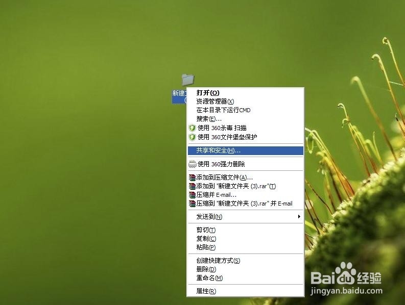This screenshot has width=405, height=305.
Task: Select 重命名(M) entry
Action: tap(245, 278)
